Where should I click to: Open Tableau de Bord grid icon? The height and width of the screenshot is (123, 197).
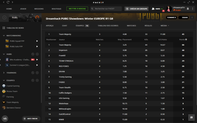[4, 28]
